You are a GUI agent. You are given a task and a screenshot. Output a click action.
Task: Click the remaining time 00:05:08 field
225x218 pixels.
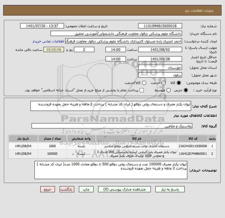pos(54,49)
